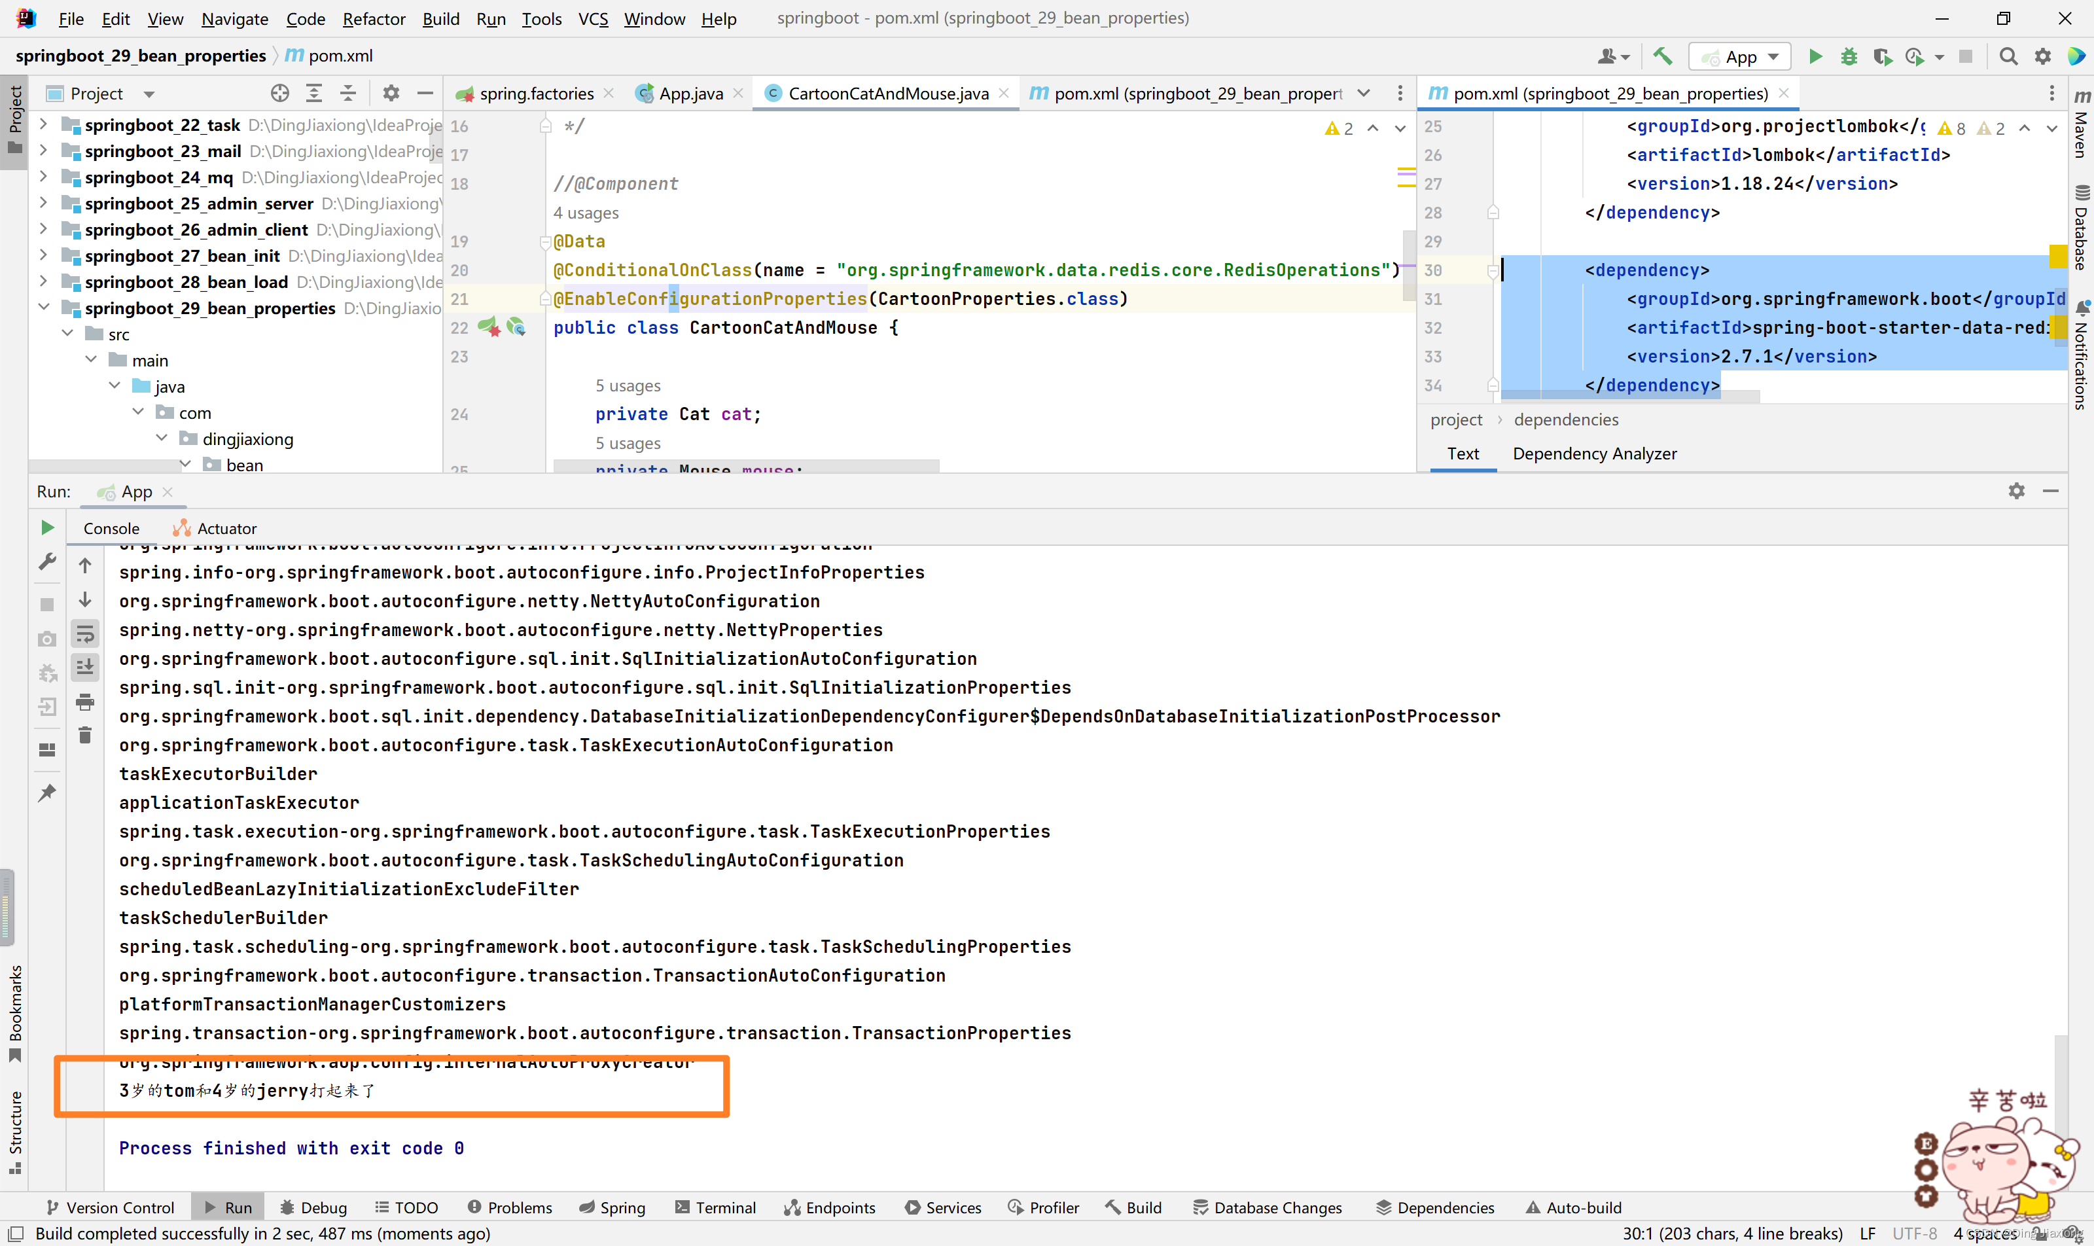The height and width of the screenshot is (1246, 2094).
Task: Toggle scroll to end in console
Action: (85, 667)
